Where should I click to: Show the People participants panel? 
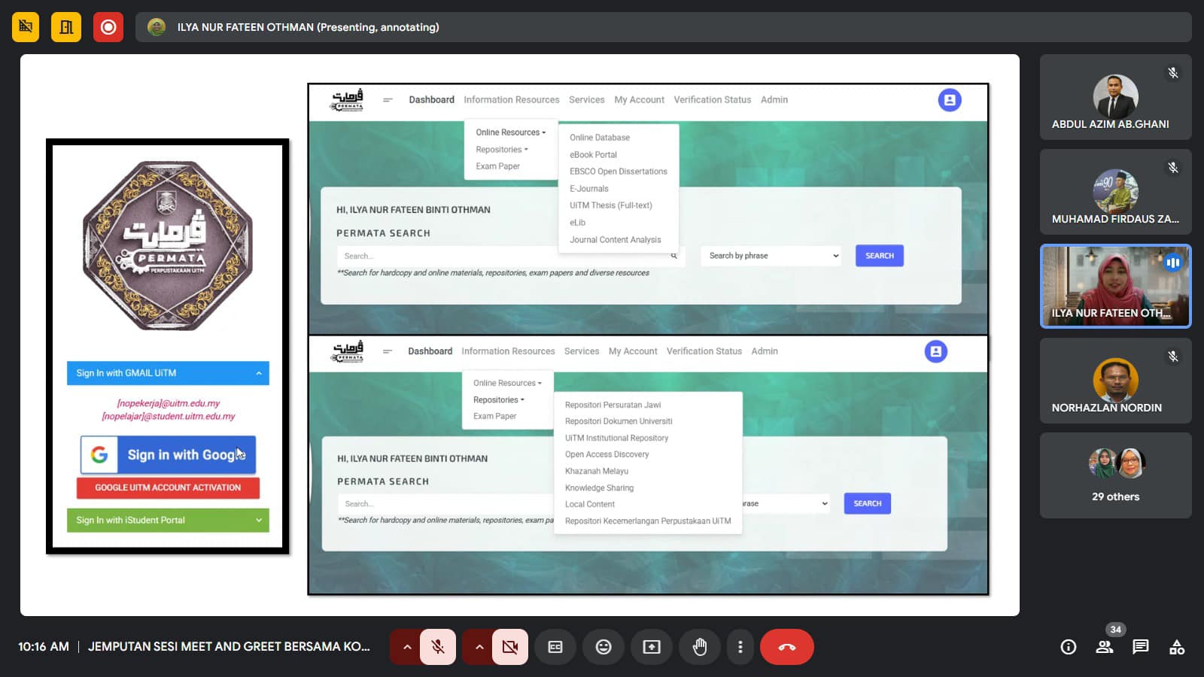click(1105, 647)
